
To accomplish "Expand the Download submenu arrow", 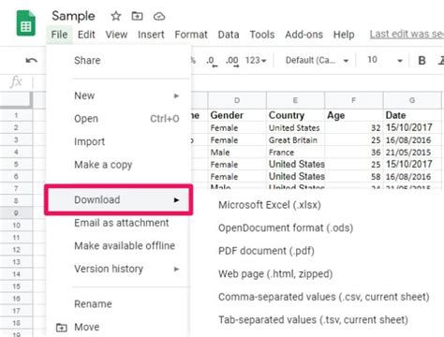I will tap(176, 200).
